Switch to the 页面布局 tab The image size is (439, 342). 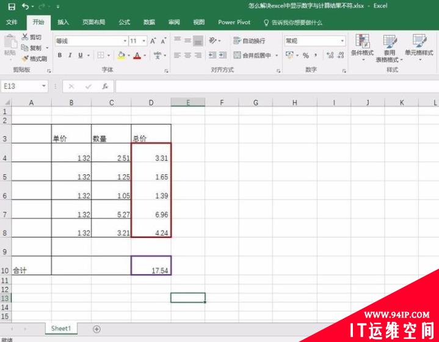(x=93, y=22)
